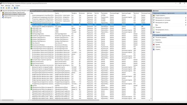The image size is (187, 105).
Task: Select the Xbox Game UI rule
Action: pyautogui.click(x=90, y=43)
